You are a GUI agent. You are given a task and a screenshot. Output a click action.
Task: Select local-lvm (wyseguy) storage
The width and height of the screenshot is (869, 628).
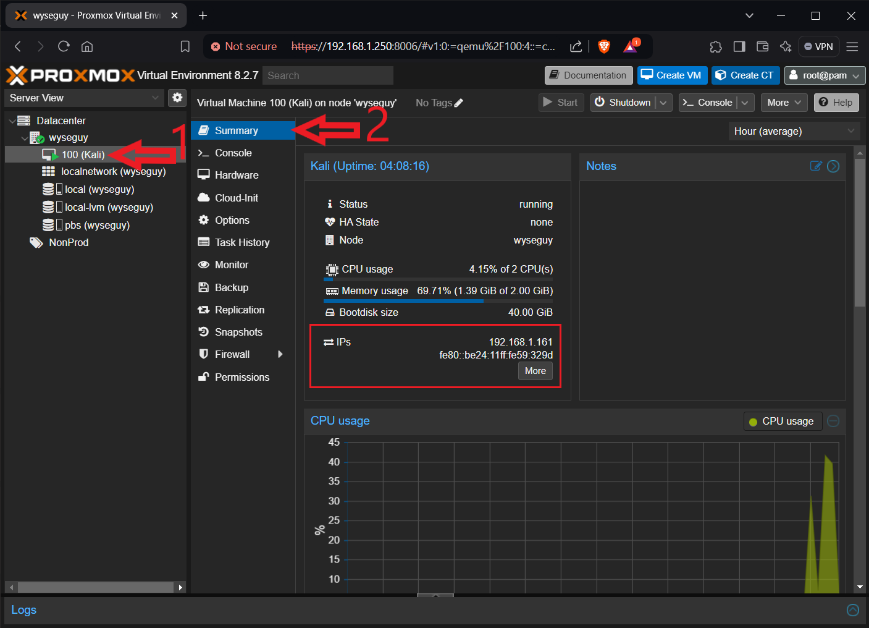95,207
